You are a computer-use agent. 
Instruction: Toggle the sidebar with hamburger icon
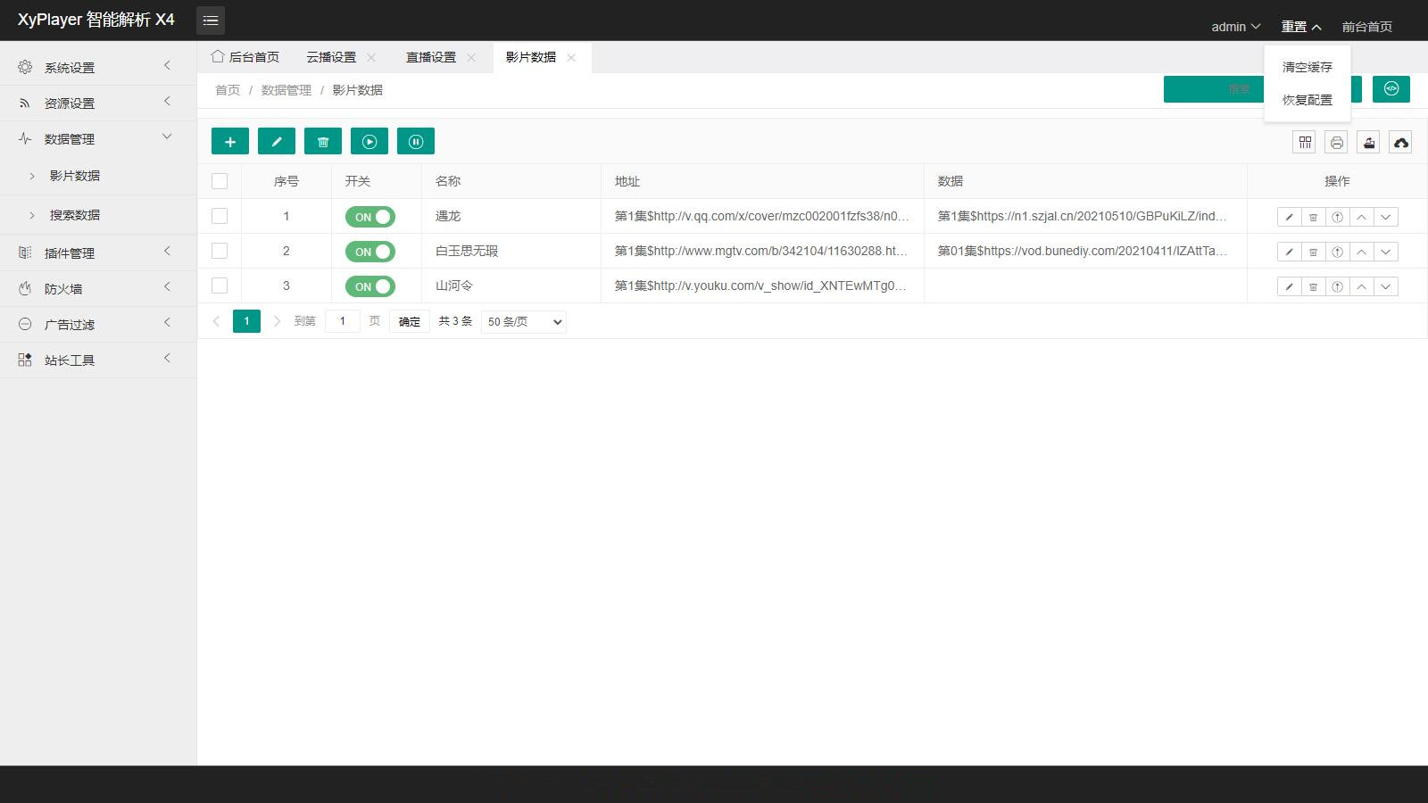(211, 20)
